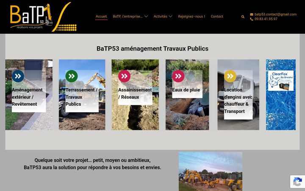Viewport: 305px width, 191px height.
Task: Open Location d'engins avec chauffeur & Transport
Action: 238,101
